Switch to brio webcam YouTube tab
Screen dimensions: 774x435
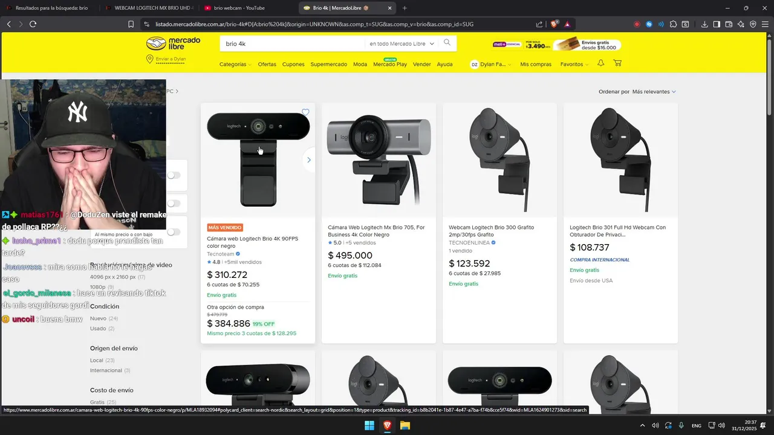(x=247, y=8)
